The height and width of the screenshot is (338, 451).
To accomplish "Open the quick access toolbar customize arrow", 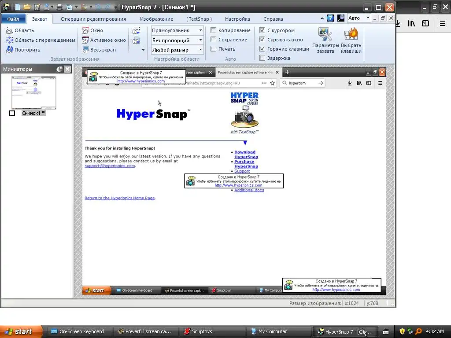I will click(115, 7).
